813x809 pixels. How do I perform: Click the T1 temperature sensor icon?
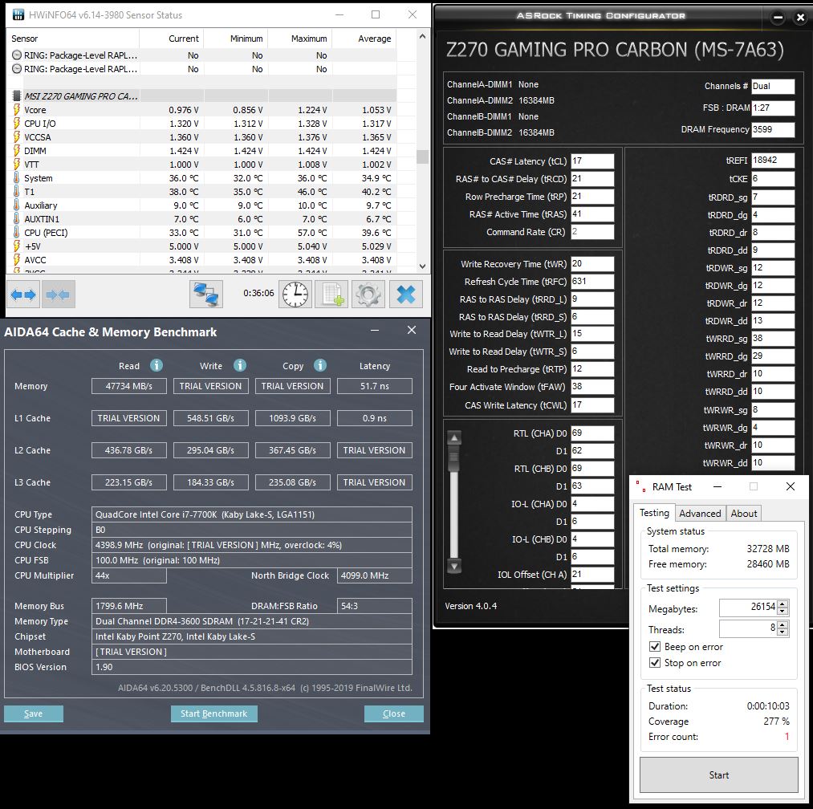[17, 191]
